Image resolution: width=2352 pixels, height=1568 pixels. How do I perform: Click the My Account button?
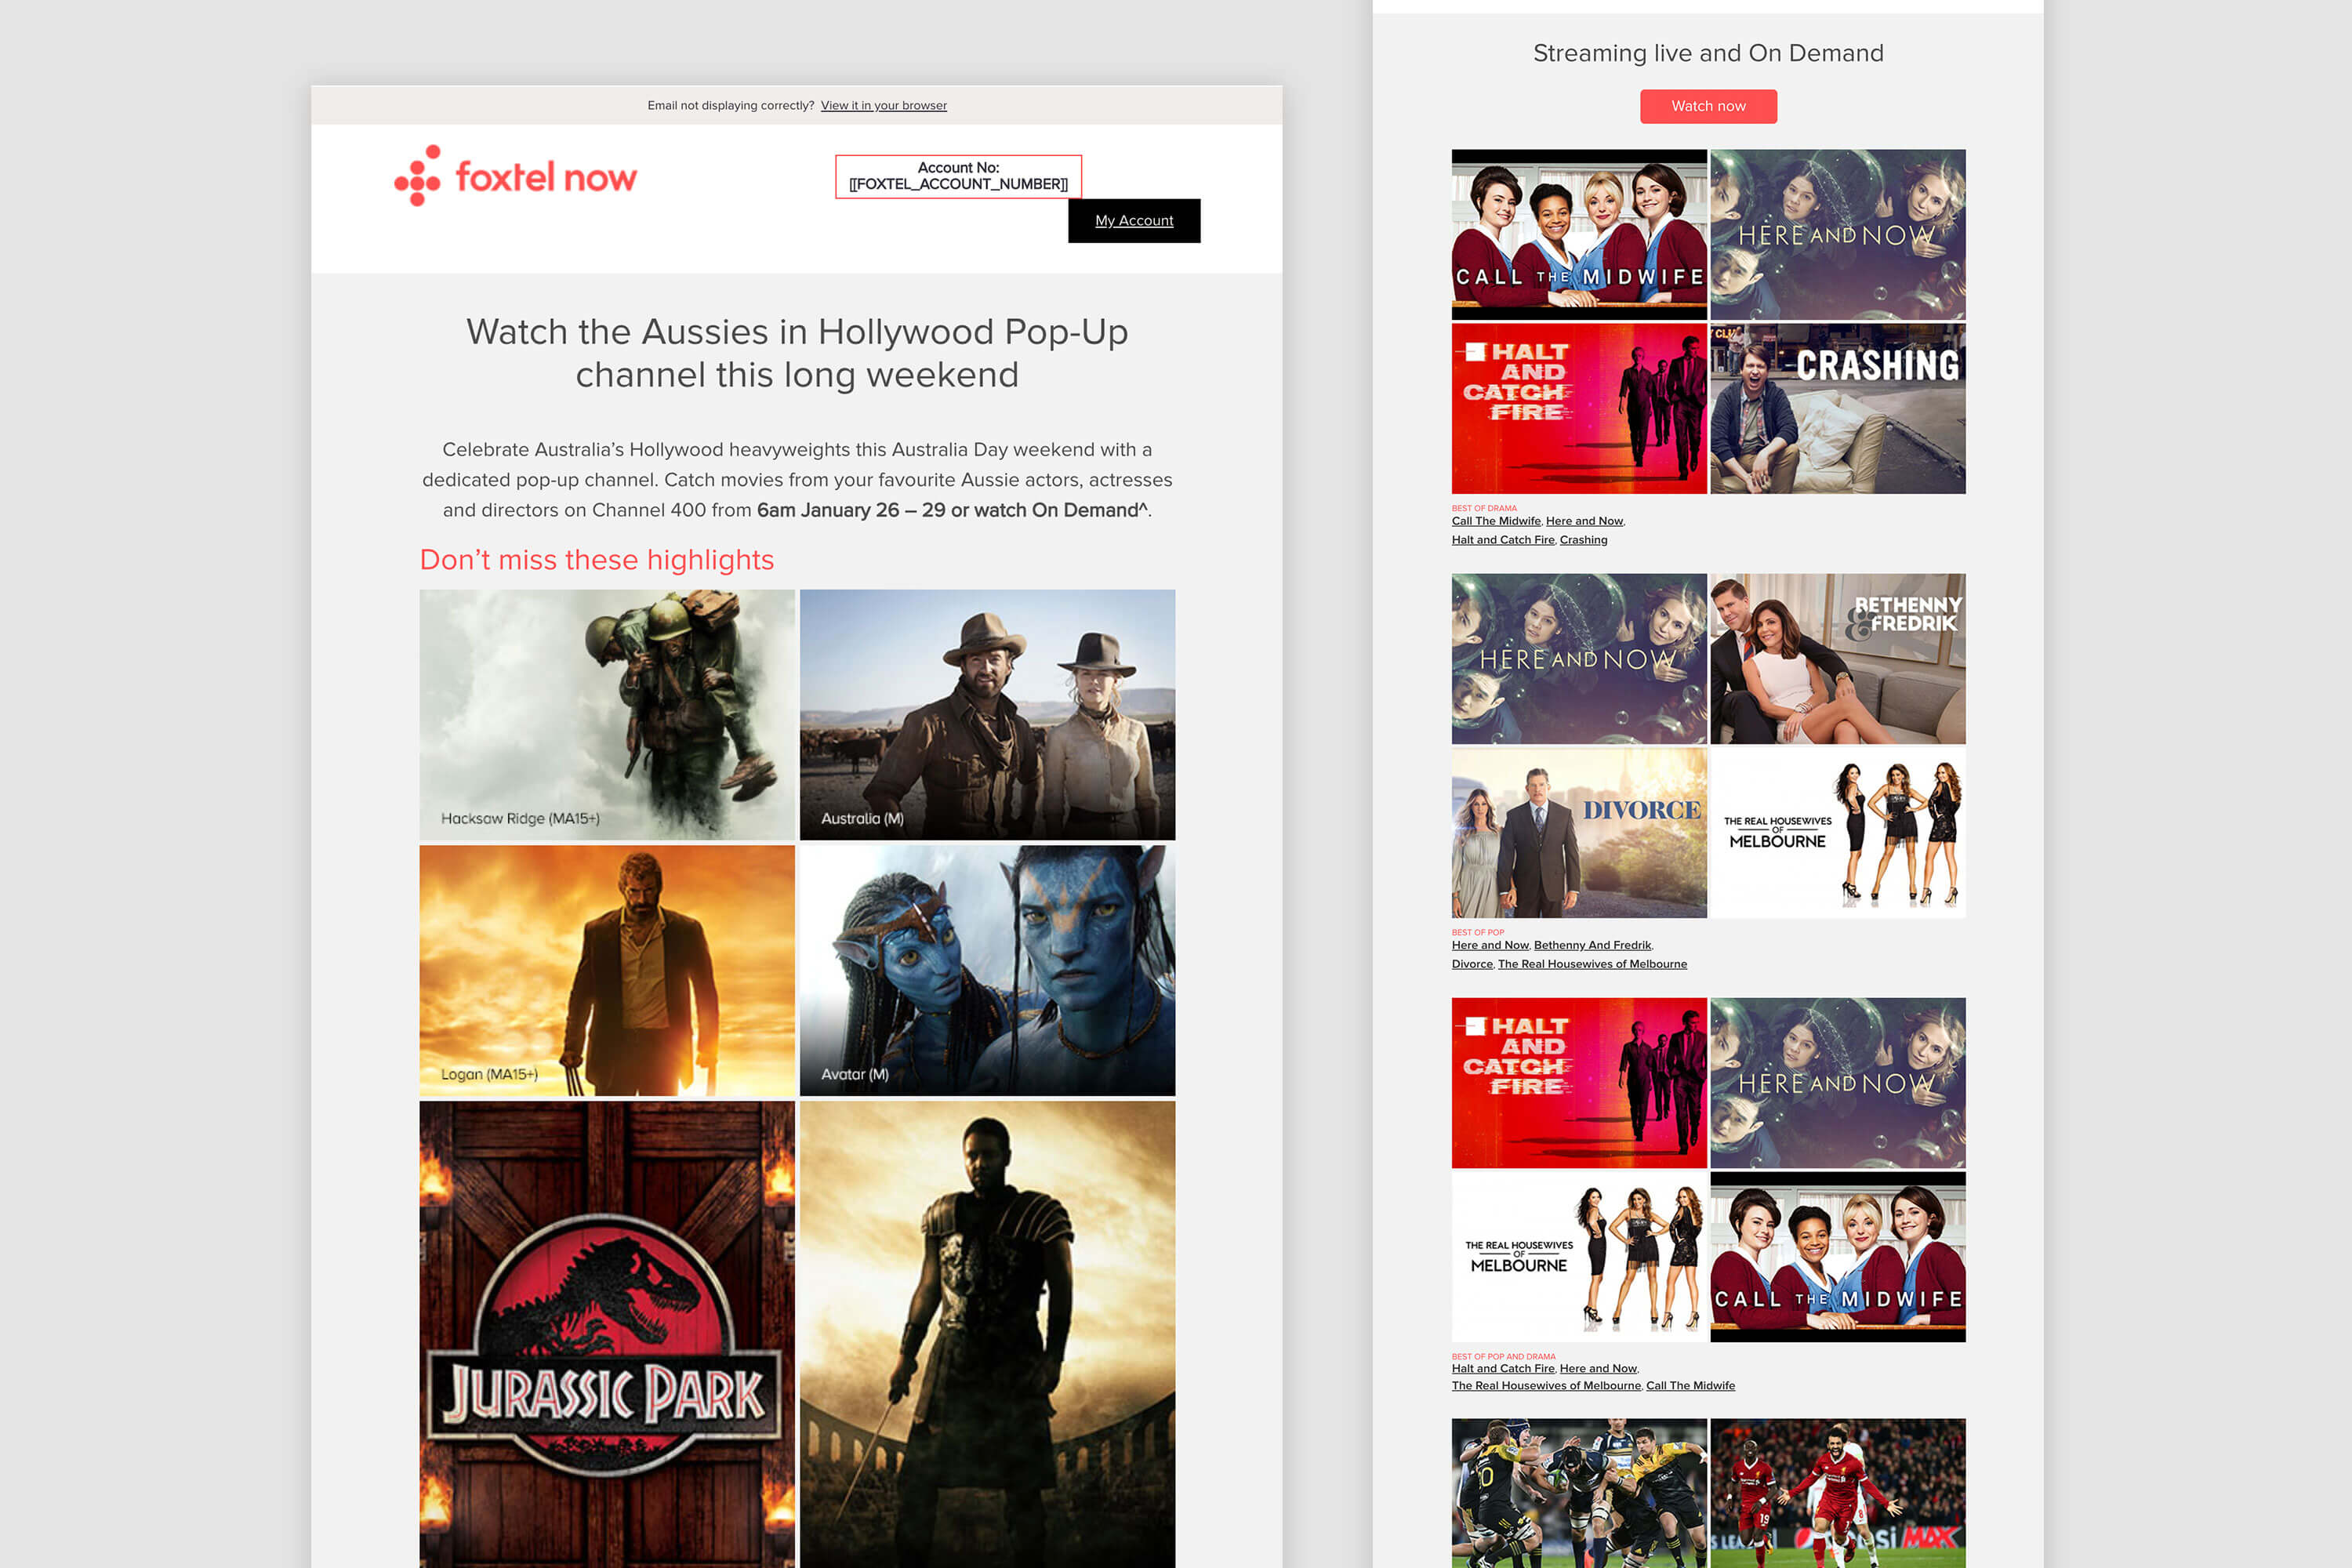click(1134, 220)
